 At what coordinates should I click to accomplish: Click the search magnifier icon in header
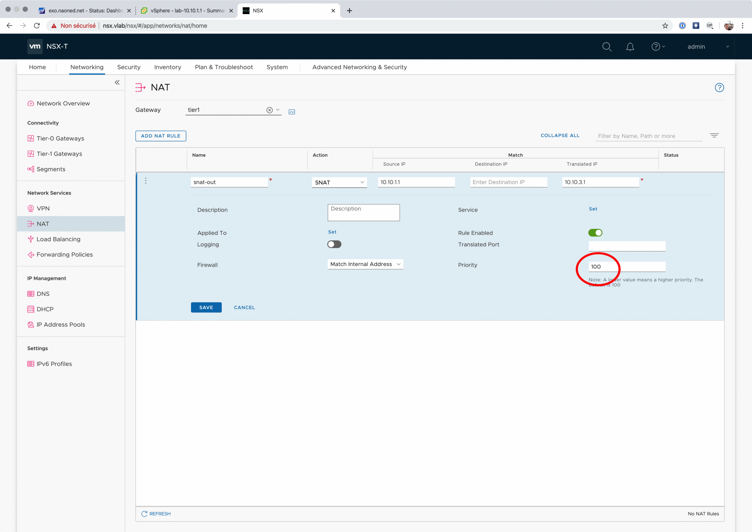(607, 47)
